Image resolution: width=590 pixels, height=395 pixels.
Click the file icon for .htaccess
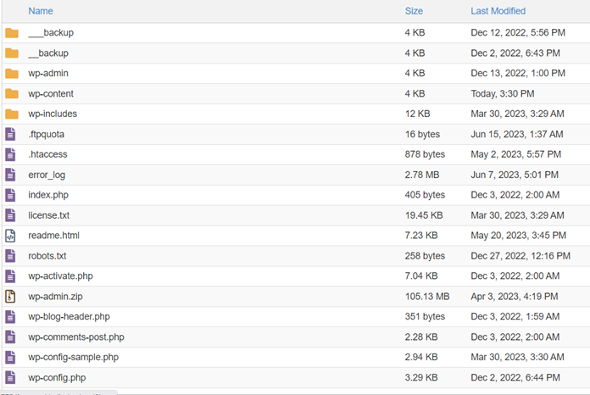(10, 154)
